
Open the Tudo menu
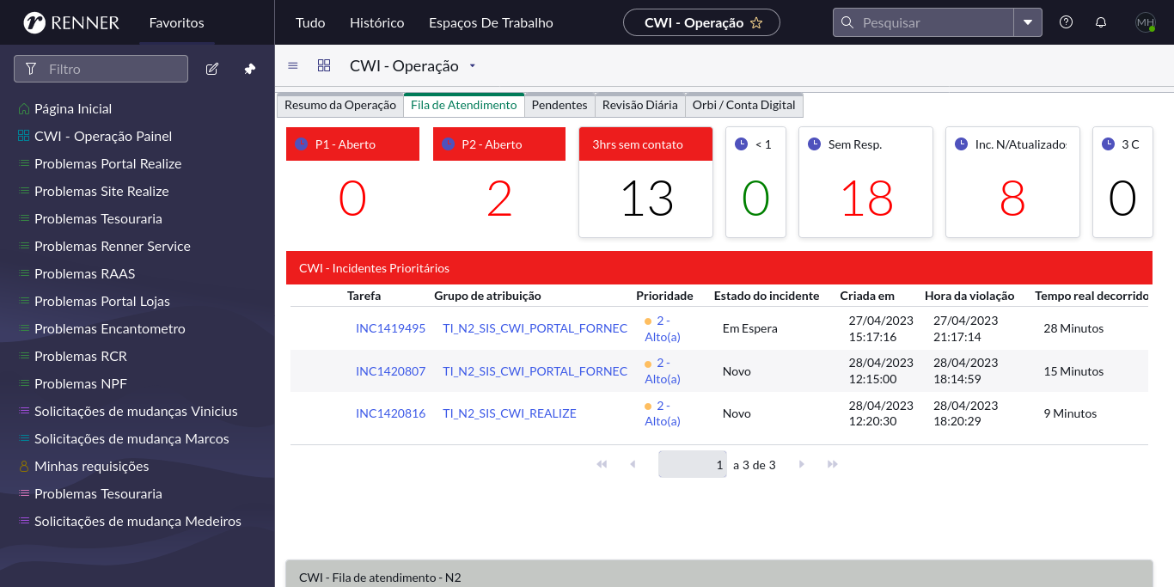pyautogui.click(x=310, y=22)
